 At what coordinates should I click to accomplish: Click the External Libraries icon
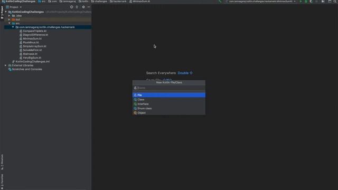click(x=10, y=65)
